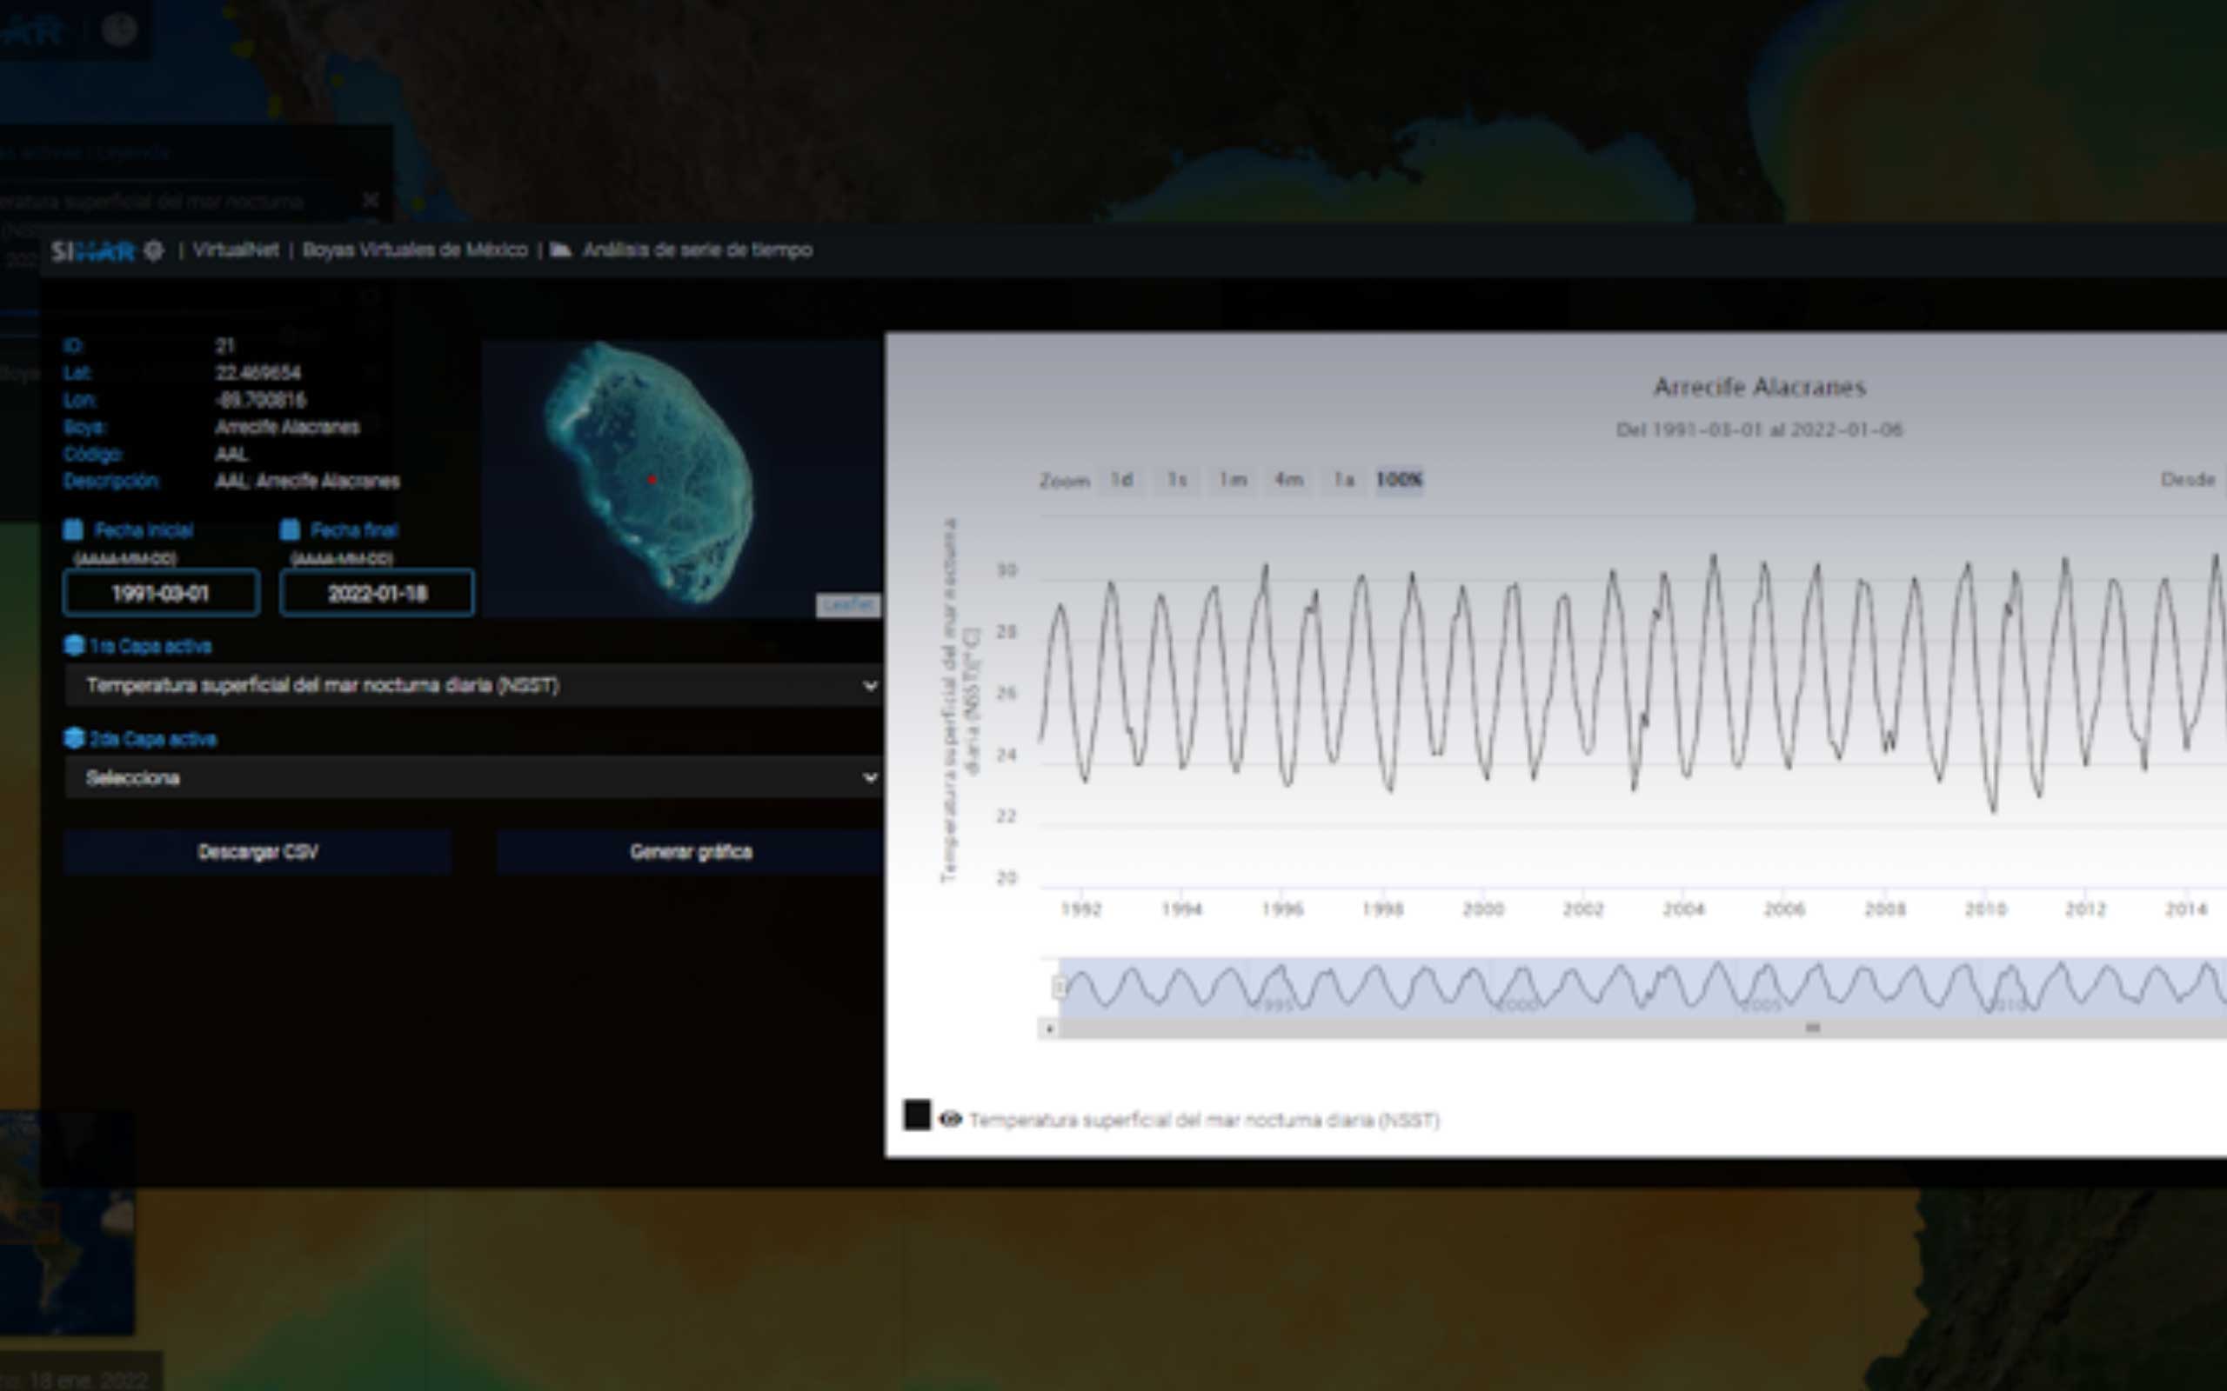
Task: Set chart zoom to 1s
Action: (1177, 480)
